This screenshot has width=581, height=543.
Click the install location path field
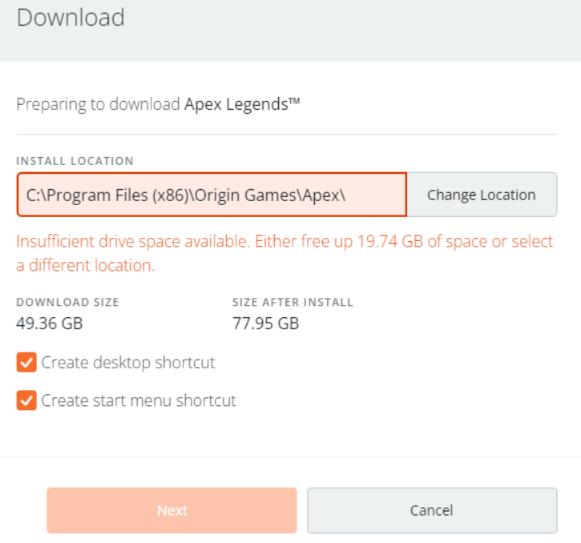pyautogui.click(x=212, y=195)
